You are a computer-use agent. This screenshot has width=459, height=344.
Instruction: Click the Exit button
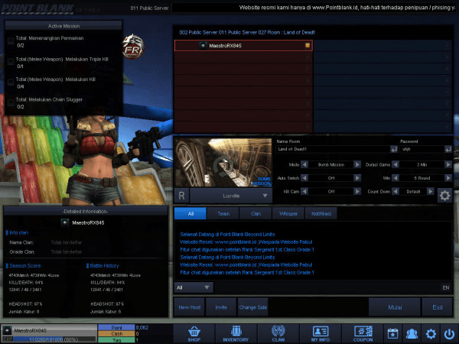pos(438,307)
